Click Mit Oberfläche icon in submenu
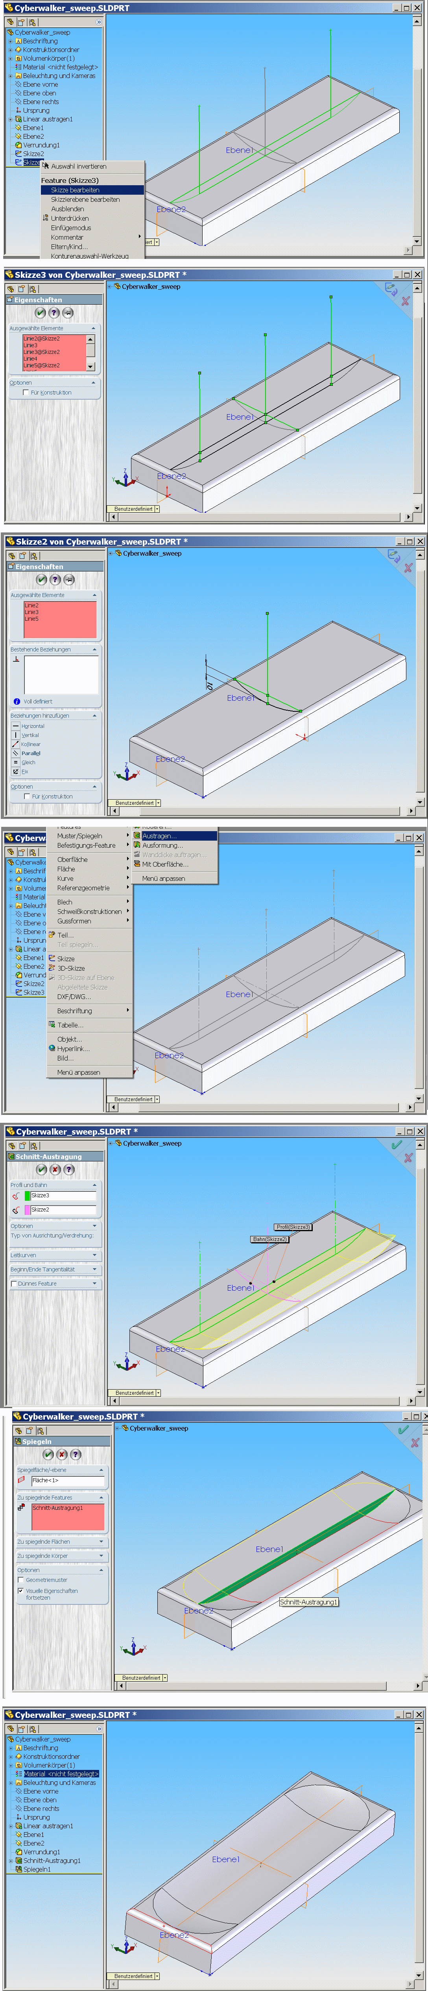The image size is (428, 1991). pos(137,864)
